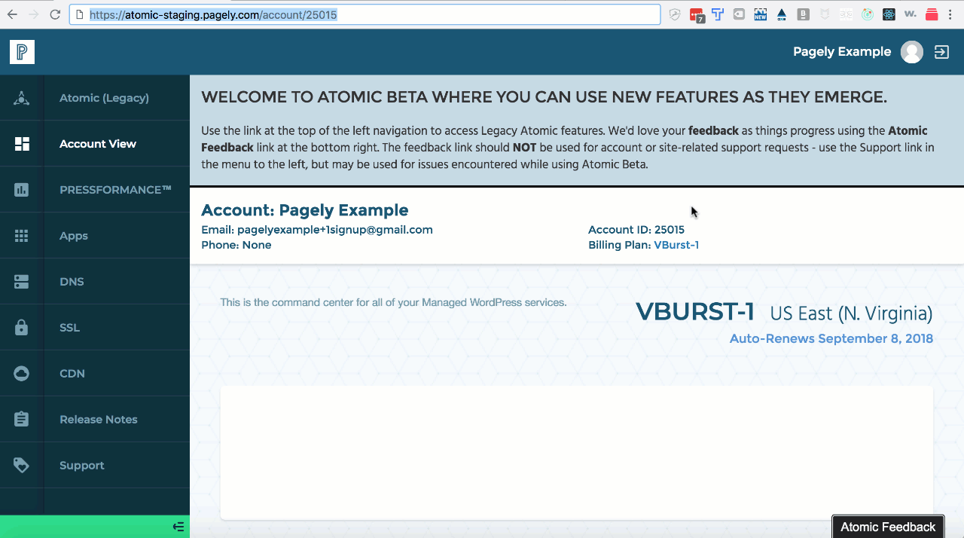
Task: Click the Apps grid icon
Action: pyautogui.click(x=22, y=236)
